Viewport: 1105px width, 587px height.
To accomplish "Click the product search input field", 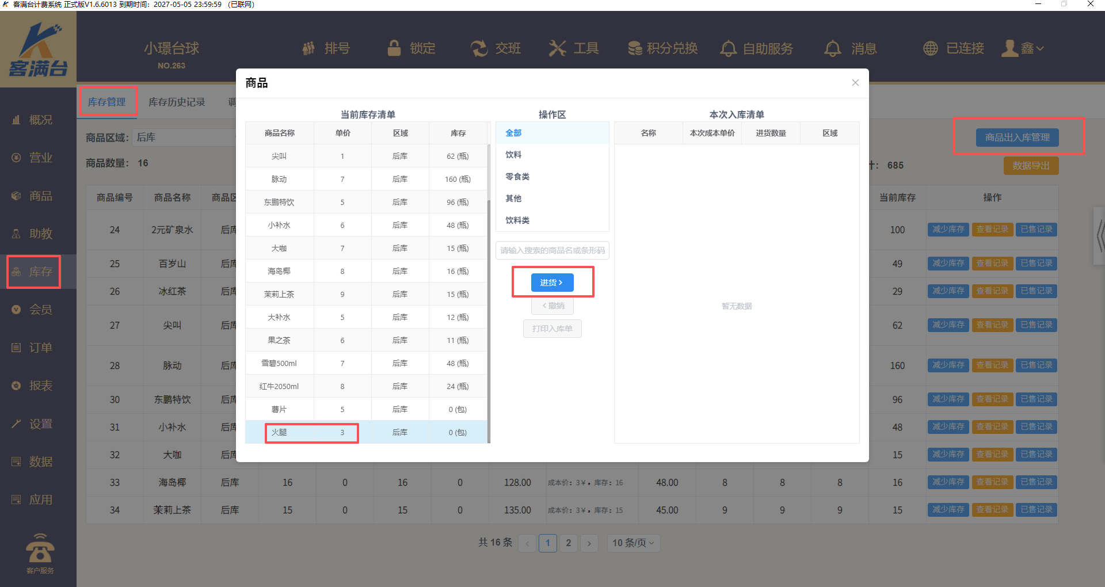I will pyautogui.click(x=552, y=250).
